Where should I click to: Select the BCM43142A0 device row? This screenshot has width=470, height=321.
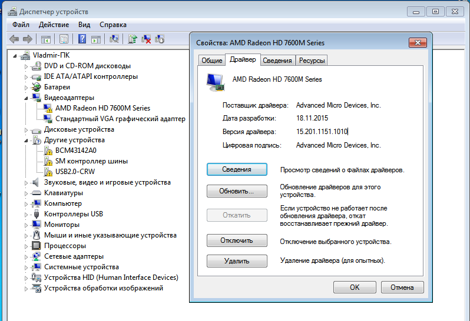[76, 151]
